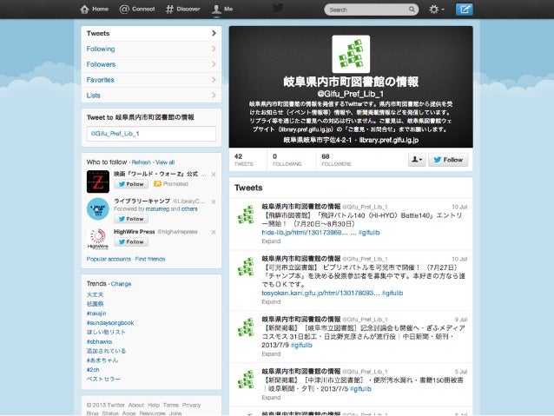Click chevron arrow beside Followers
Viewport: 554px width, 416px height.
click(214, 64)
